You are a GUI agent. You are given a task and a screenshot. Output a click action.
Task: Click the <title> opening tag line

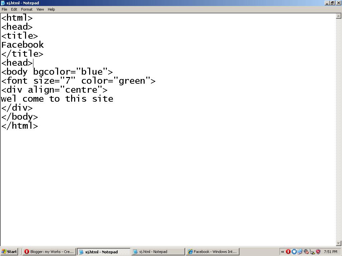coord(20,36)
